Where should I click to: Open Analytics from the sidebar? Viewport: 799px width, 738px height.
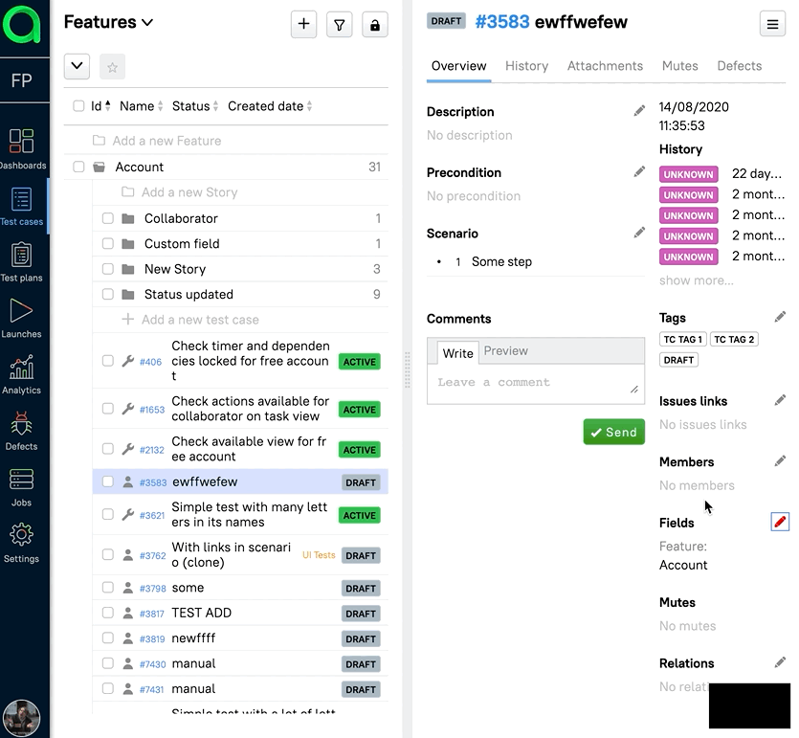[x=21, y=373]
